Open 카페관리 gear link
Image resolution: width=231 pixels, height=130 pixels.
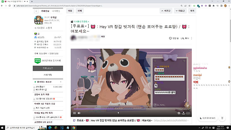coord(39,28)
